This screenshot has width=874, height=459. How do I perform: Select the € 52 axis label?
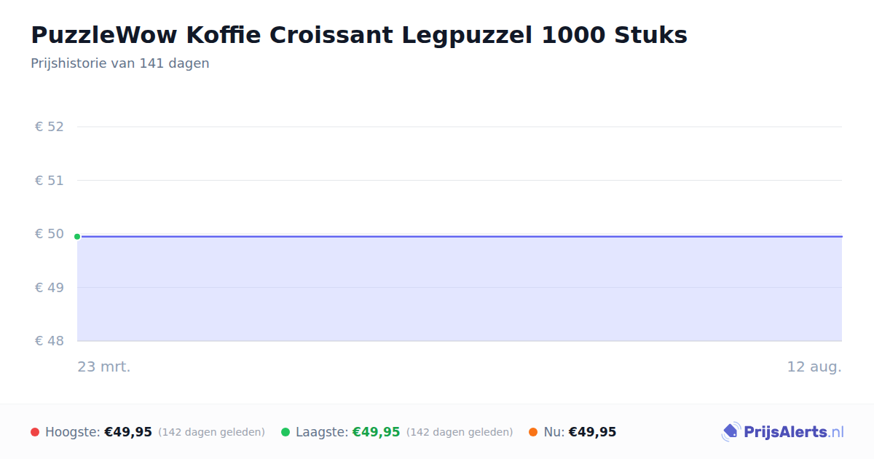[50, 127]
